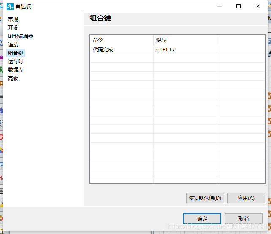
Task: Click the CTRL+x key sequence cell
Action: [185, 50]
